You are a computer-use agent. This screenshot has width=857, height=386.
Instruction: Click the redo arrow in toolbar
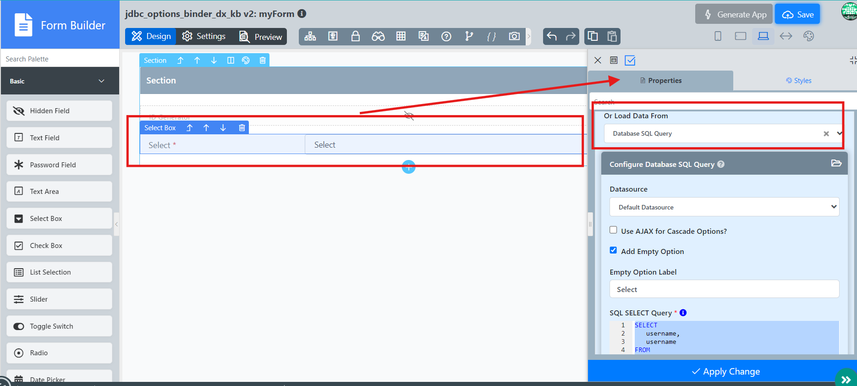pyautogui.click(x=571, y=36)
